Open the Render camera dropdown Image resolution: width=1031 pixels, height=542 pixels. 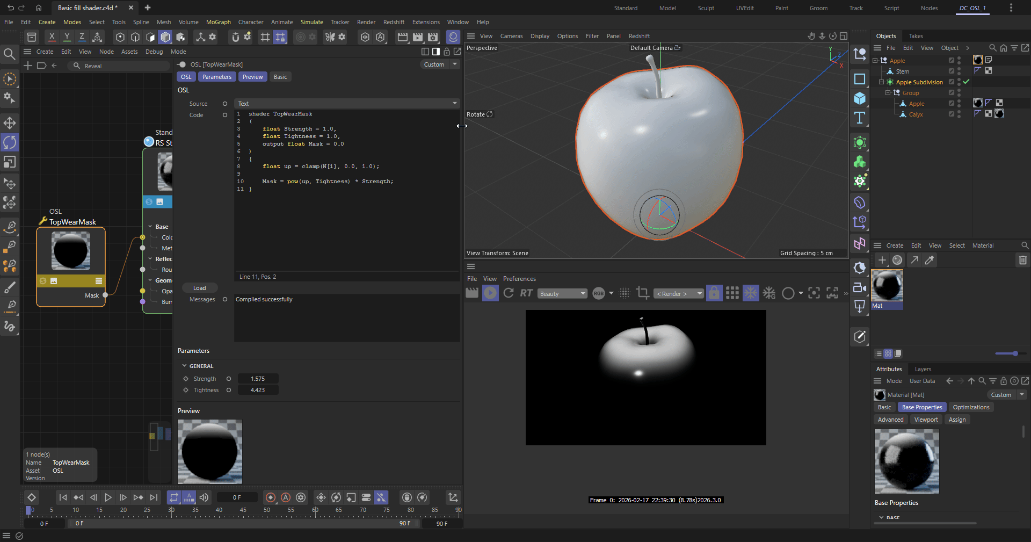(x=678, y=293)
